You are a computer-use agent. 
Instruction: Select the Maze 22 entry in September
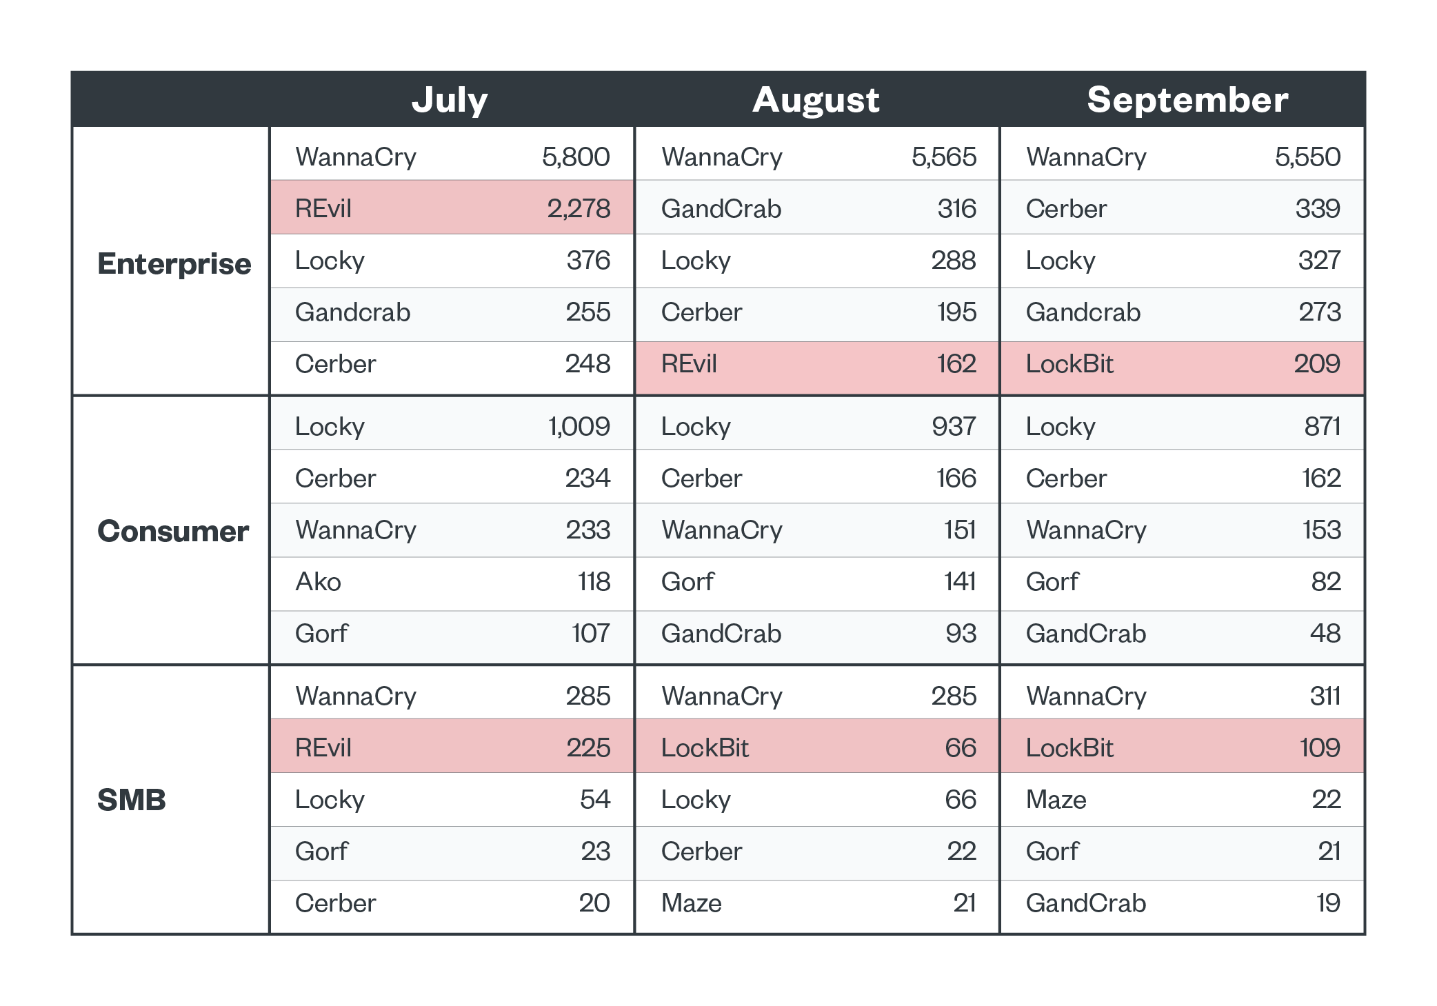[x=1182, y=800]
